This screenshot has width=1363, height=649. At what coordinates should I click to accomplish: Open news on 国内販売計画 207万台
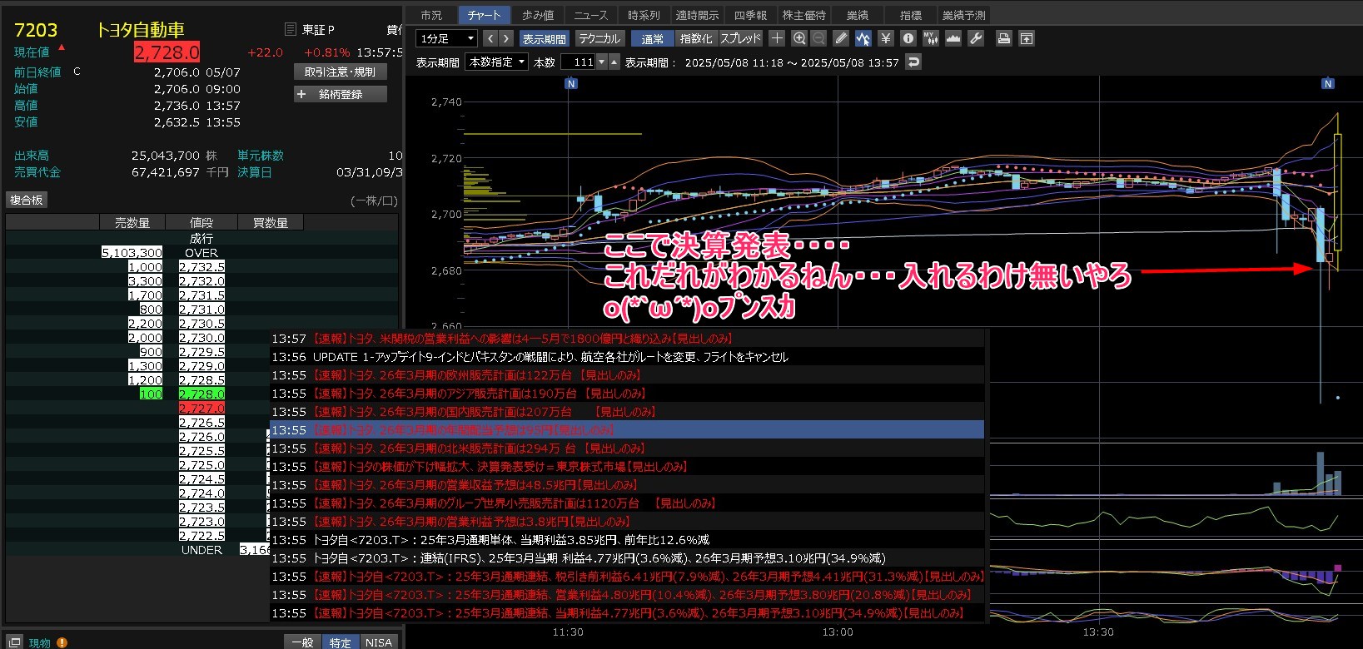(x=627, y=412)
